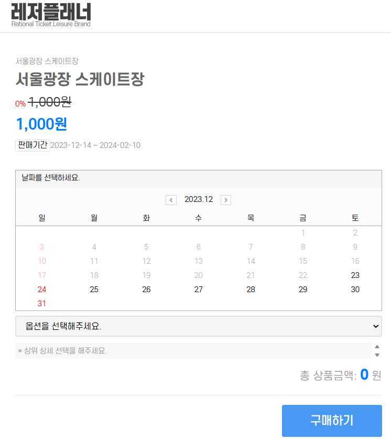This screenshot has height=439, width=391.
Task: Select December 23 on the calendar
Action: 355,275
